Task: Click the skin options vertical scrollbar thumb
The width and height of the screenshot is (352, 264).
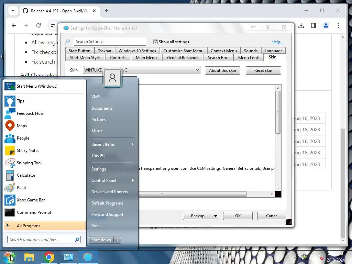Action: [278, 112]
